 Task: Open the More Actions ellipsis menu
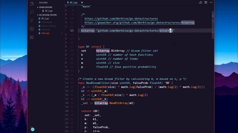[x=211, y=3]
